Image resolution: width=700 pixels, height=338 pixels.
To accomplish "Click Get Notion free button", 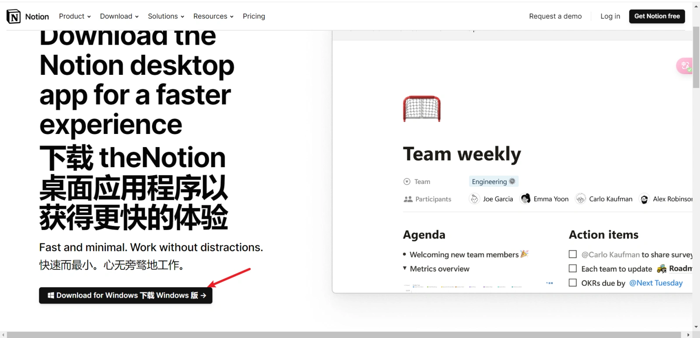I will coord(657,16).
